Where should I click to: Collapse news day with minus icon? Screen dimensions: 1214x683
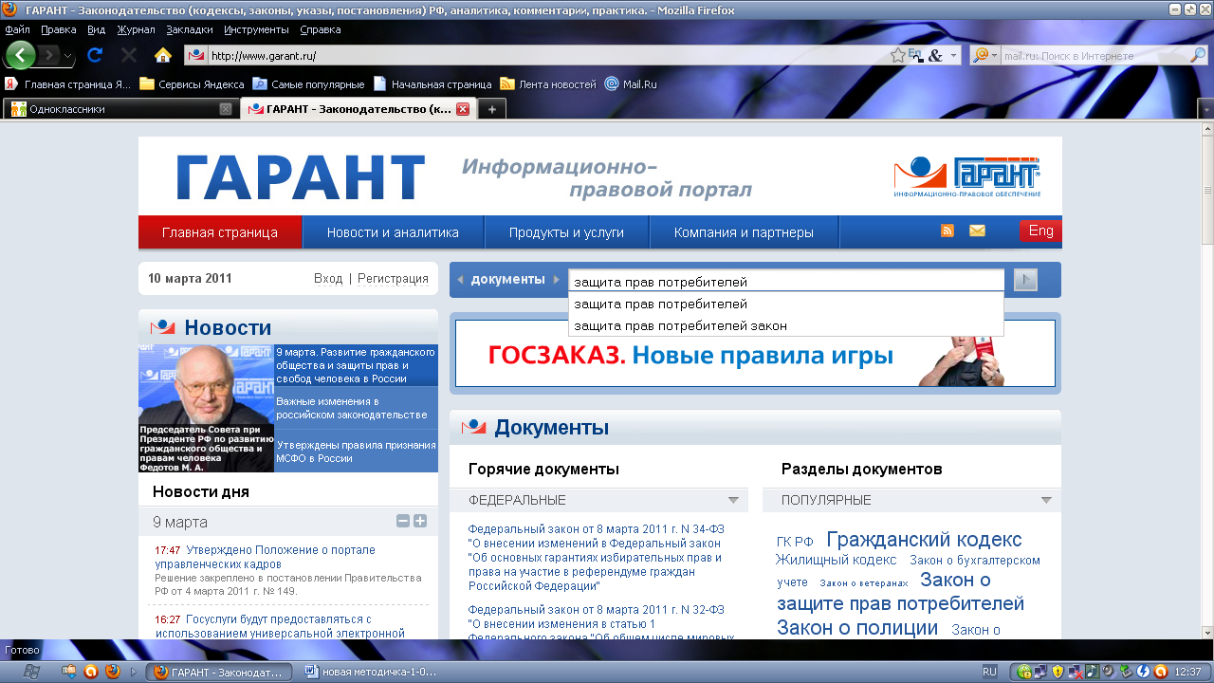pyautogui.click(x=403, y=522)
